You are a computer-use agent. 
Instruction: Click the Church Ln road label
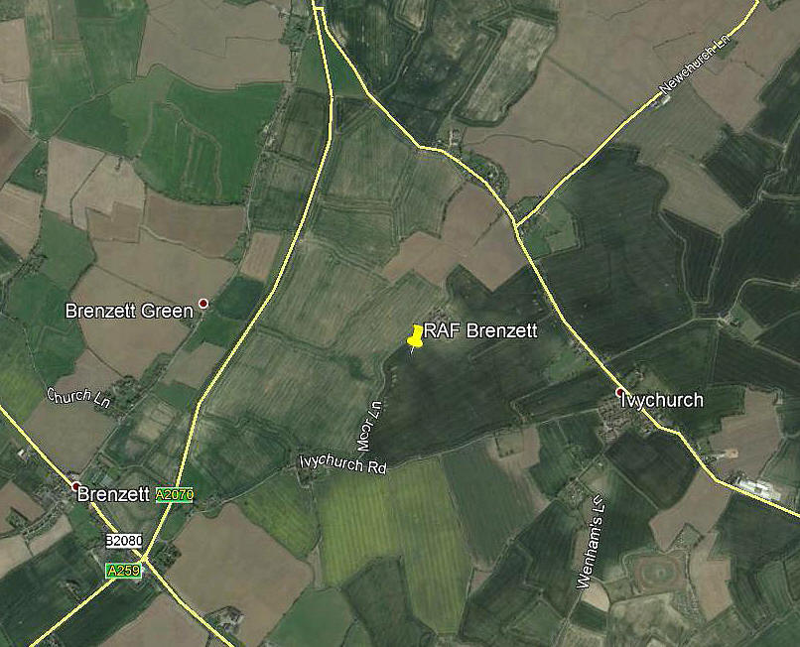(78, 398)
